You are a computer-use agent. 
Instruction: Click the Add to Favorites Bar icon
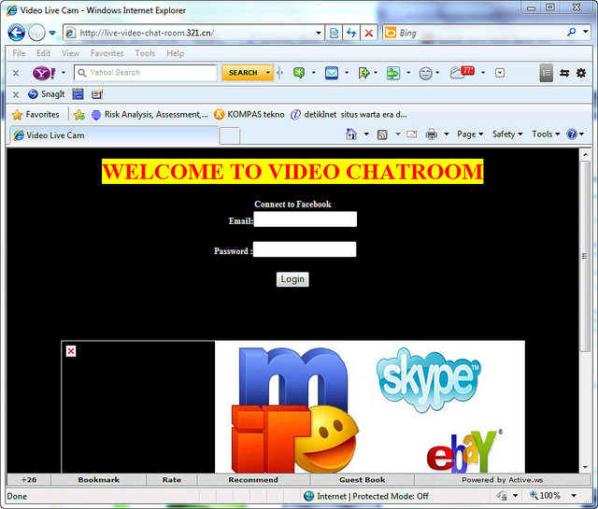[79, 114]
